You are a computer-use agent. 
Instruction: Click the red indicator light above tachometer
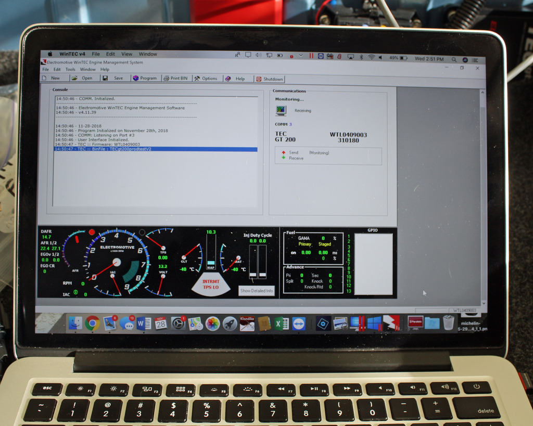(x=92, y=232)
